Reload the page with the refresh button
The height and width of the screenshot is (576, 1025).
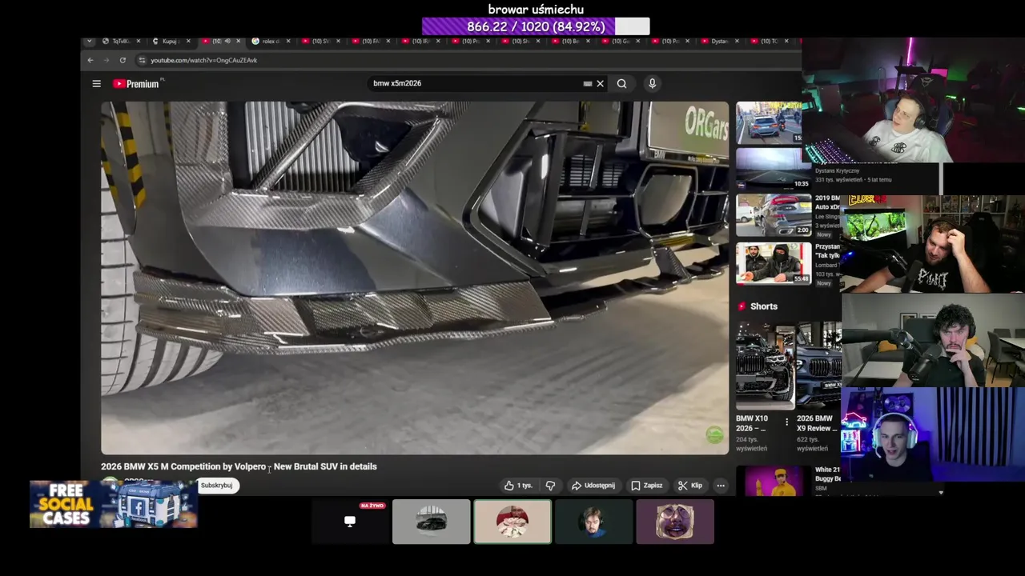click(123, 60)
